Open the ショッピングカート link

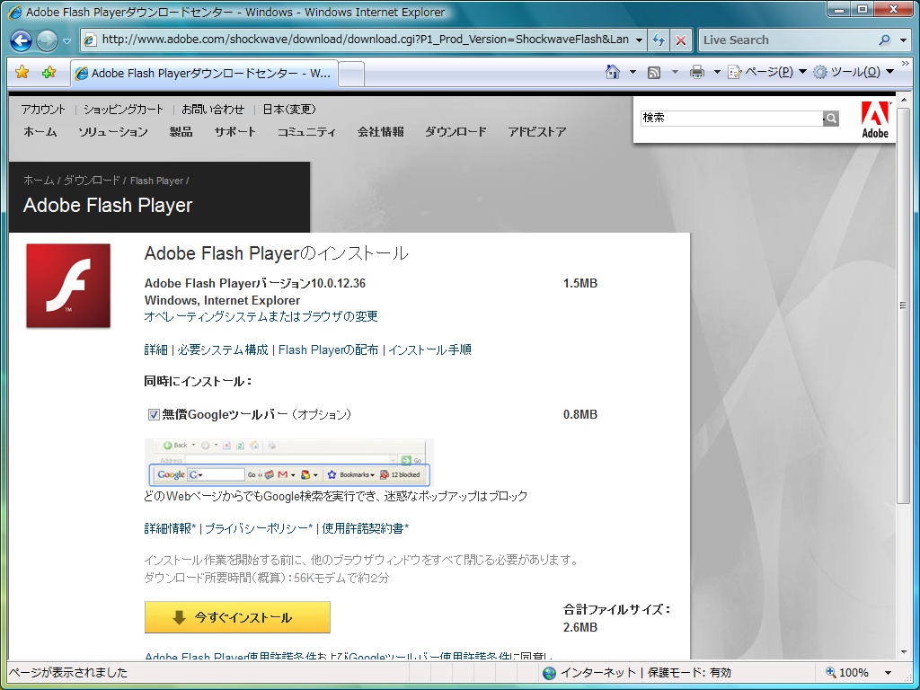[x=123, y=109]
